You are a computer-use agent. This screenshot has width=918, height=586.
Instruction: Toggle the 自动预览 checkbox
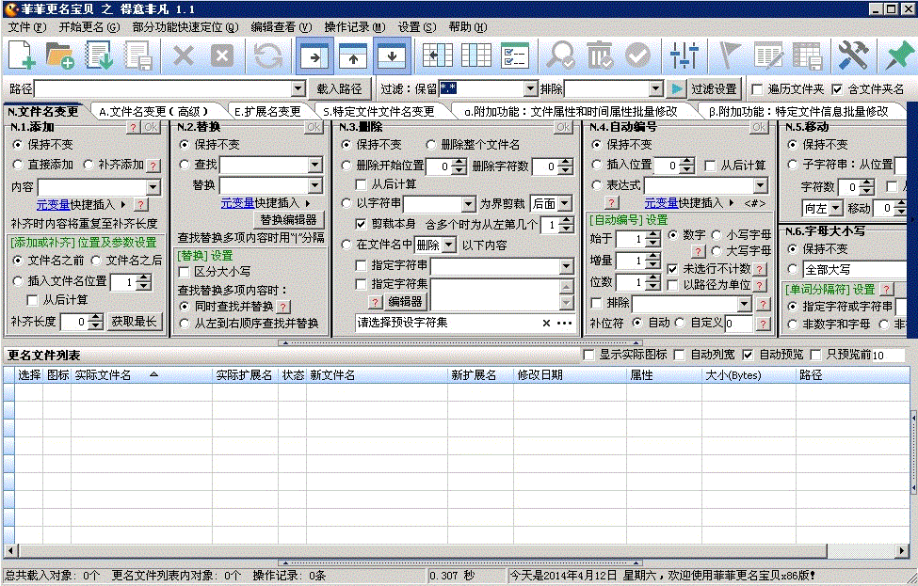coord(749,356)
